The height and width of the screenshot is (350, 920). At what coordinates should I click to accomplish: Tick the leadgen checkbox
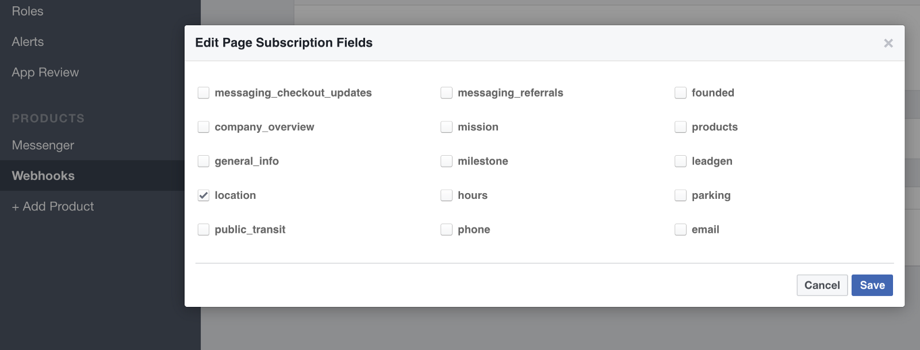[x=680, y=161]
